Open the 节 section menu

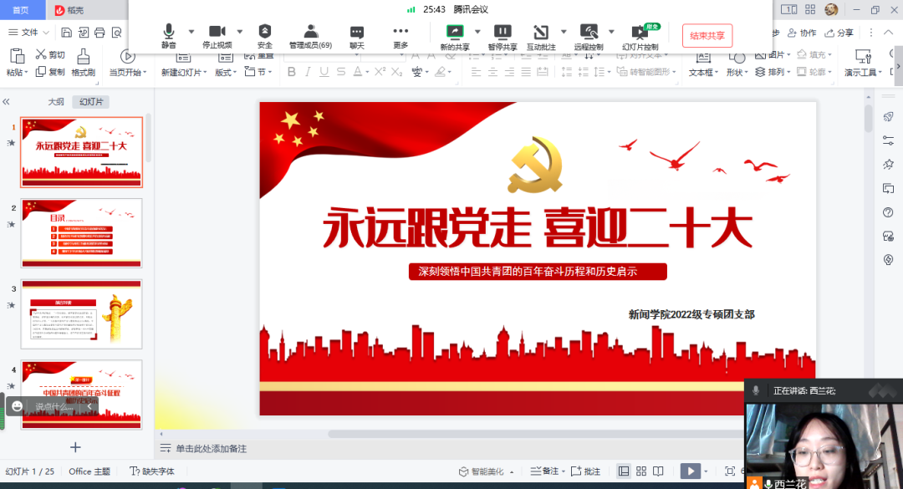pos(258,72)
